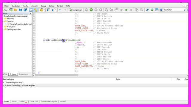Open the Datei menu
This screenshot has height=107, width=191.
pyautogui.click(x=7, y=6)
